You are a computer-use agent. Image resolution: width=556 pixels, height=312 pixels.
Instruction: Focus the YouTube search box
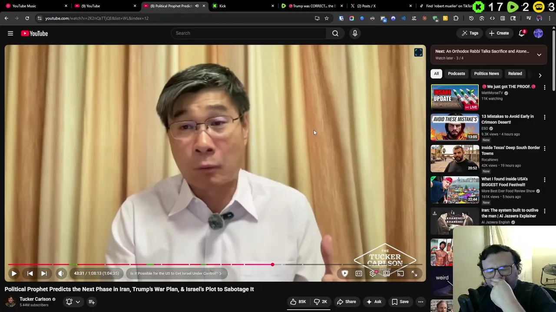pos(248,33)
